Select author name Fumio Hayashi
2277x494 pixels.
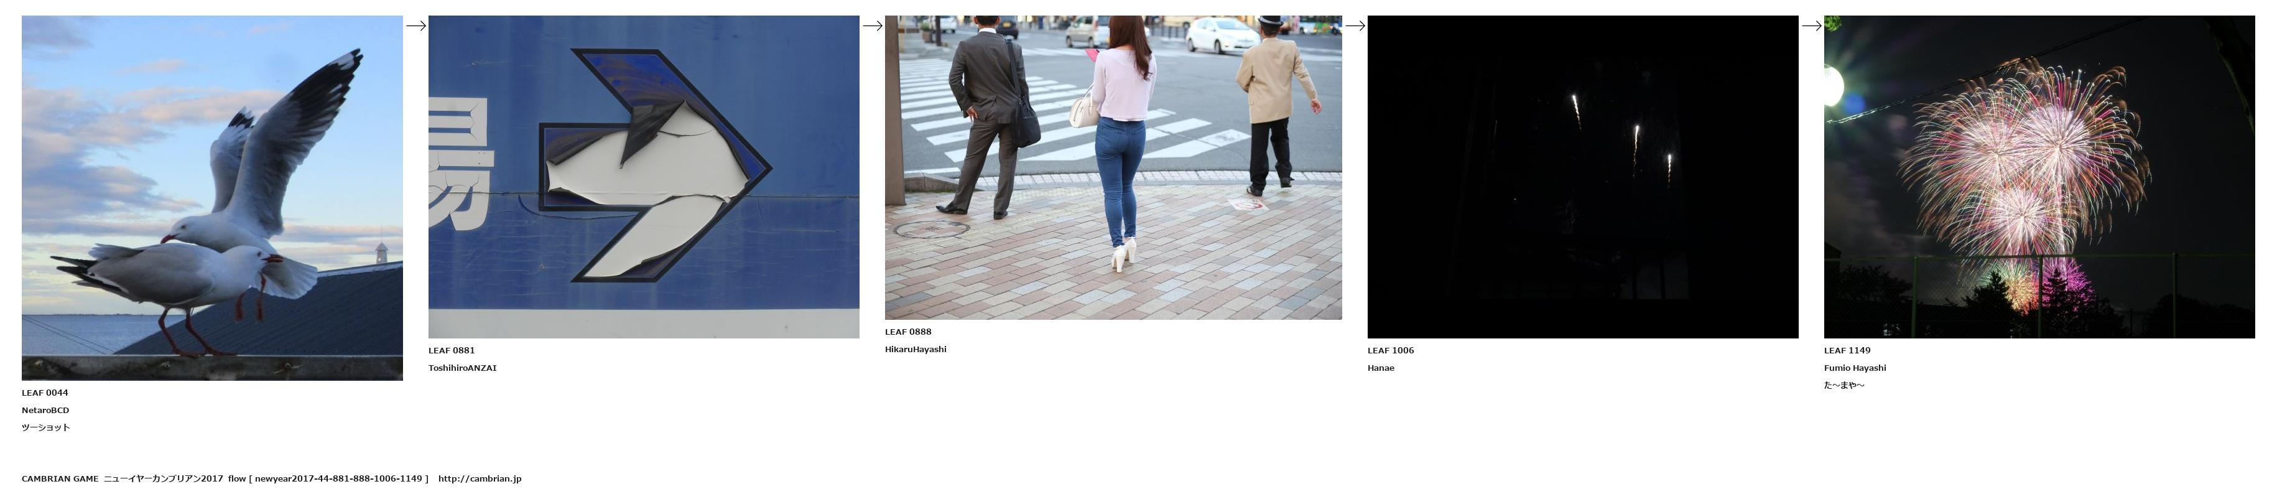pyautogui.click(x=1855, y=368)
